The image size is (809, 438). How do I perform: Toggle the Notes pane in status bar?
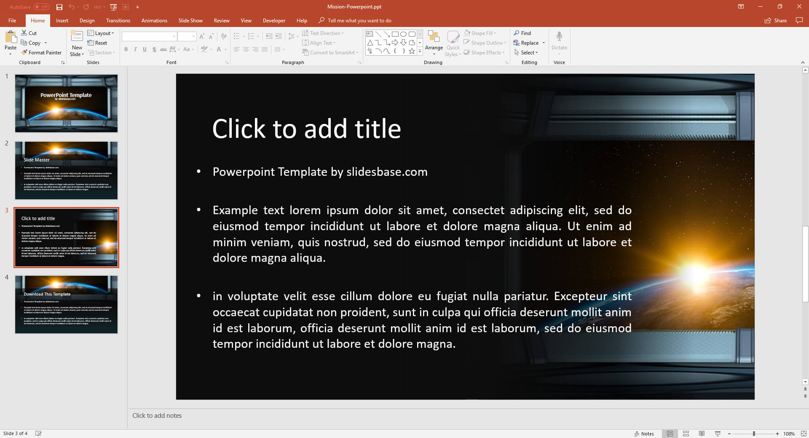coord(644,433)
